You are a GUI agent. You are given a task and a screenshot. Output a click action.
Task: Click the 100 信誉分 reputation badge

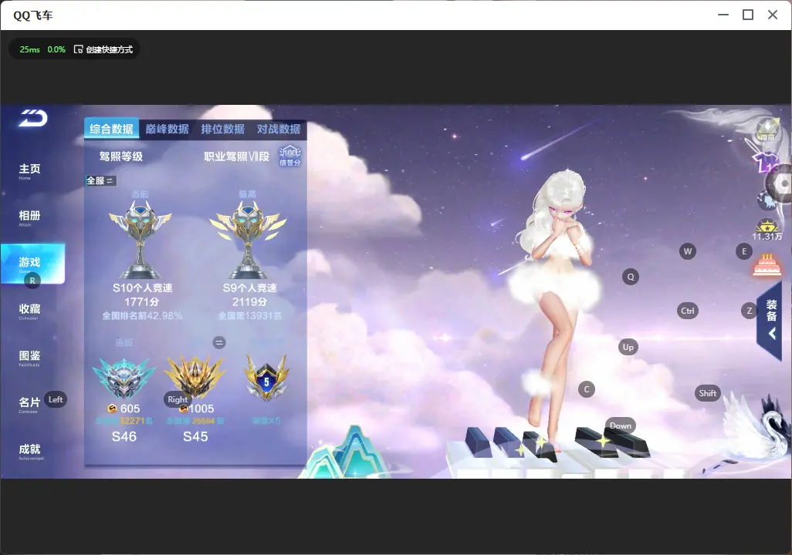tap(290, 156)
